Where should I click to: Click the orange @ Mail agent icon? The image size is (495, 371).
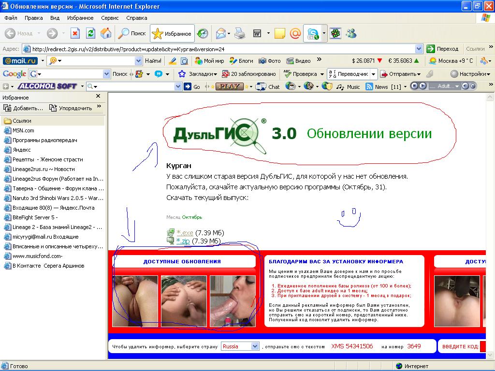[x=295, y=33]
